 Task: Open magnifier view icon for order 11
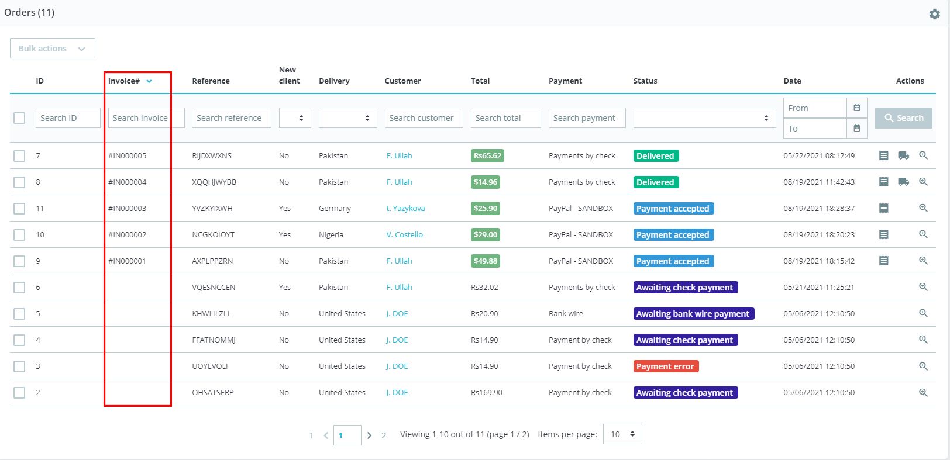pos(923,208)
